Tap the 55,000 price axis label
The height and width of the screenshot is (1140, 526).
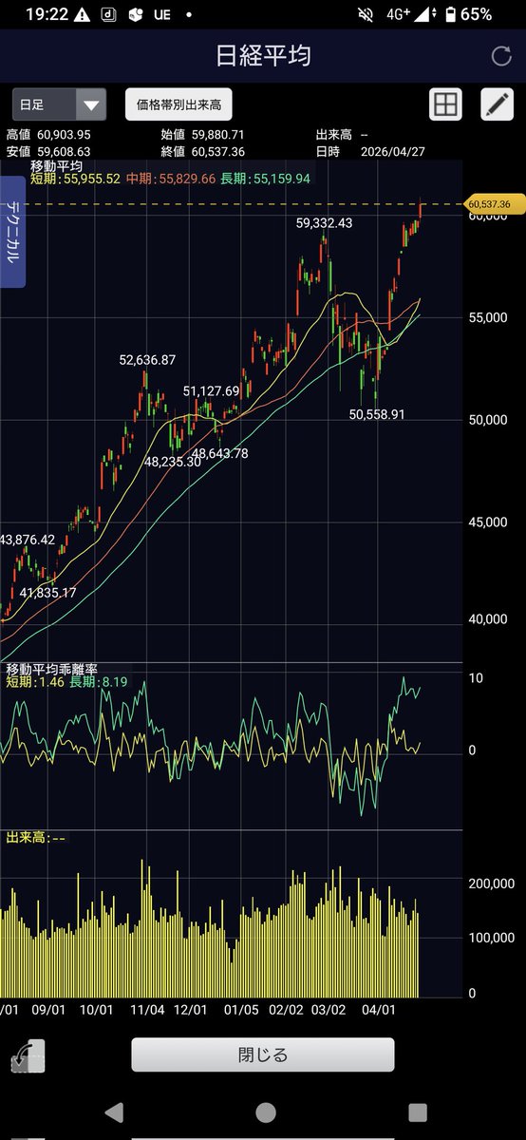488,317
